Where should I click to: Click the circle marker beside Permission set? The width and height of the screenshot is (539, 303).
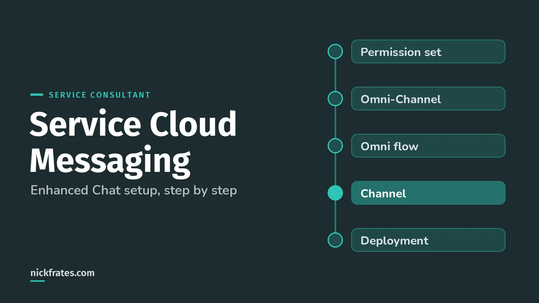[x=335, y=51]
